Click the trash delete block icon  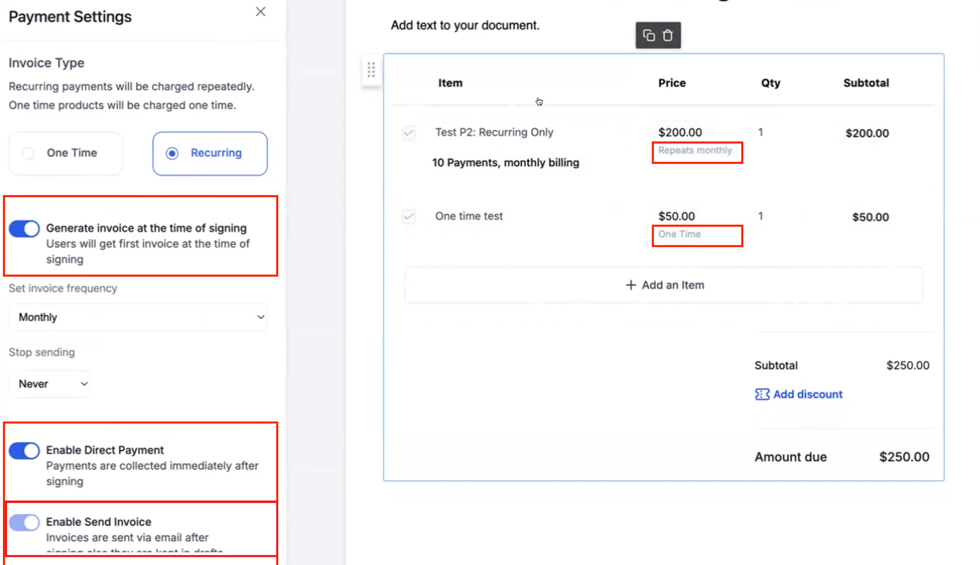click(668, 35)
